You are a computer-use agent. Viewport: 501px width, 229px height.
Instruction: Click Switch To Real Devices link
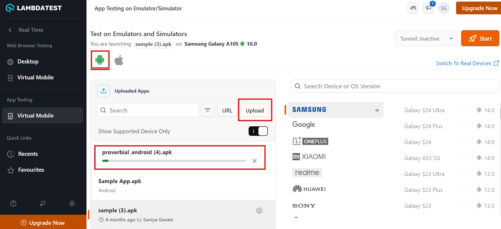467,63
